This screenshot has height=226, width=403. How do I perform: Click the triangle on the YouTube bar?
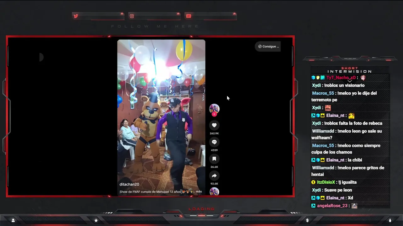(x=234, y=13)
